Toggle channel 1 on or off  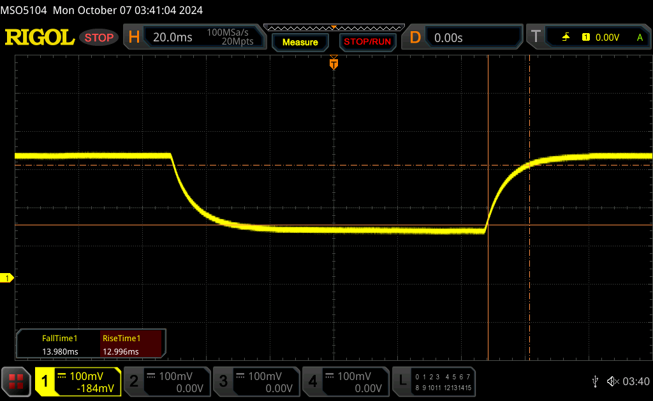click(78, 381)
